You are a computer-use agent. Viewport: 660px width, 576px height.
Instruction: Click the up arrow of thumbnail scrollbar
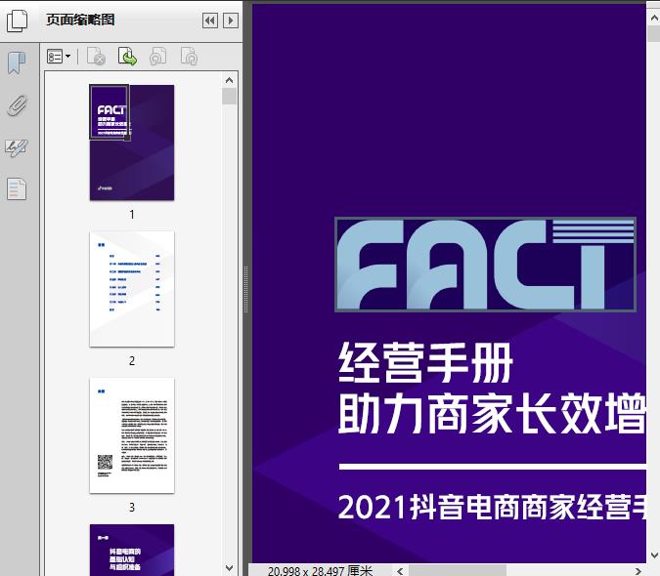coord(230,80)
